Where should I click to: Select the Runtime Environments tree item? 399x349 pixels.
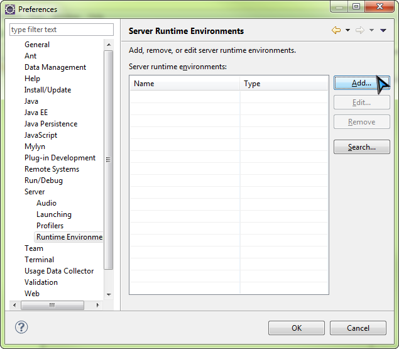69,237
